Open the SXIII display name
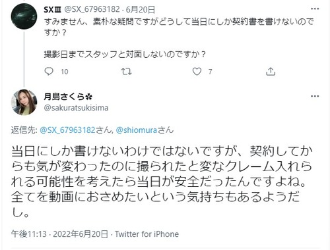330x250 pixels. (52, 10)
